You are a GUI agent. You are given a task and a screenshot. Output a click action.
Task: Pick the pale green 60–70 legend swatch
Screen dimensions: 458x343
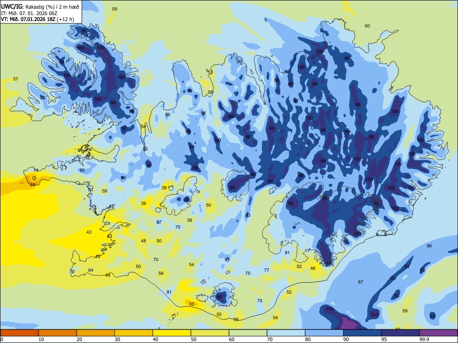click(248, 333)
